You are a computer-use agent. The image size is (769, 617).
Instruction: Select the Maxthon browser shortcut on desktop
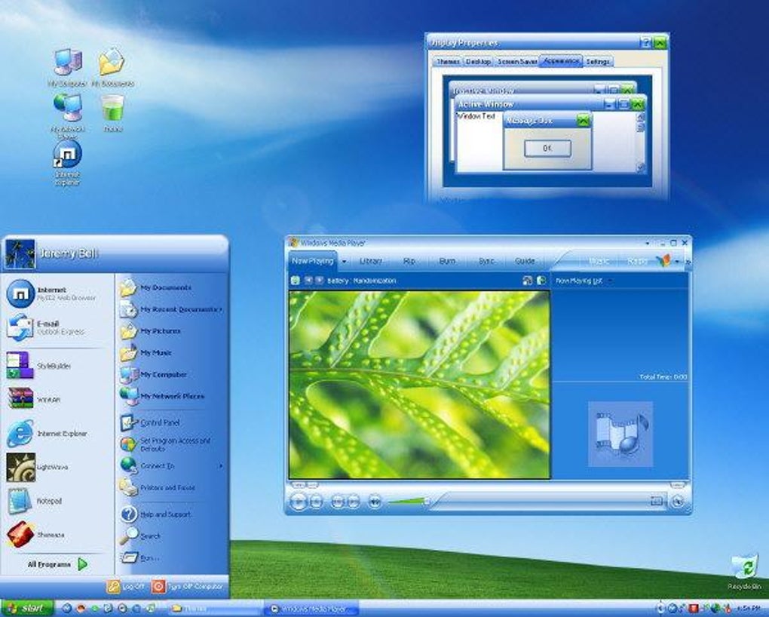click(68, 163)
